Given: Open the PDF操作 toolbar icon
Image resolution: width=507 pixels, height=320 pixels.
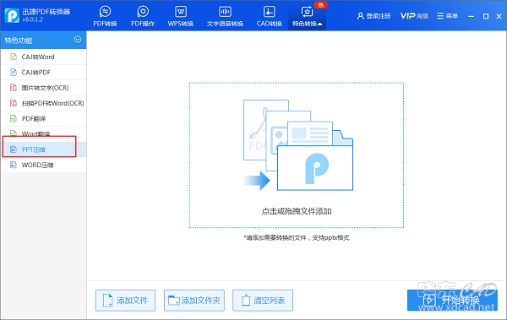Looking at the screenshot, I should [x=143, y=12].
